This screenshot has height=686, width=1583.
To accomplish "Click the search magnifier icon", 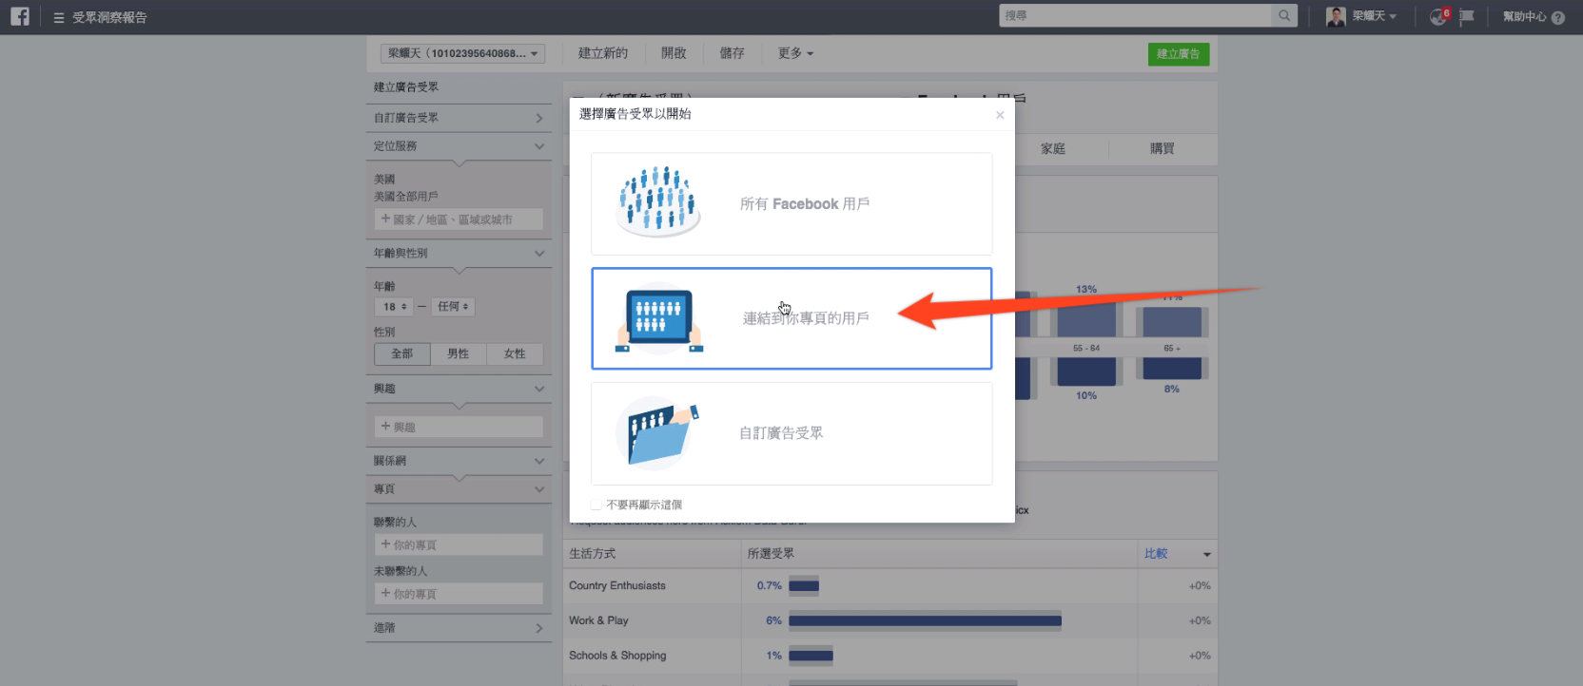I will [x=1284, y=15].
